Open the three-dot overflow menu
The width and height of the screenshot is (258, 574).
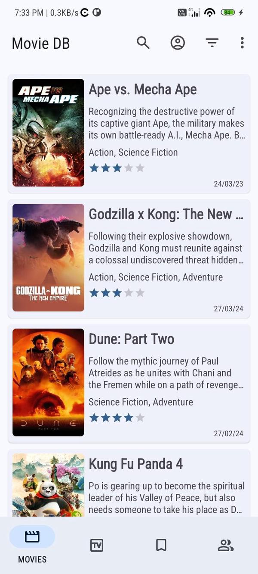point(242,43)
